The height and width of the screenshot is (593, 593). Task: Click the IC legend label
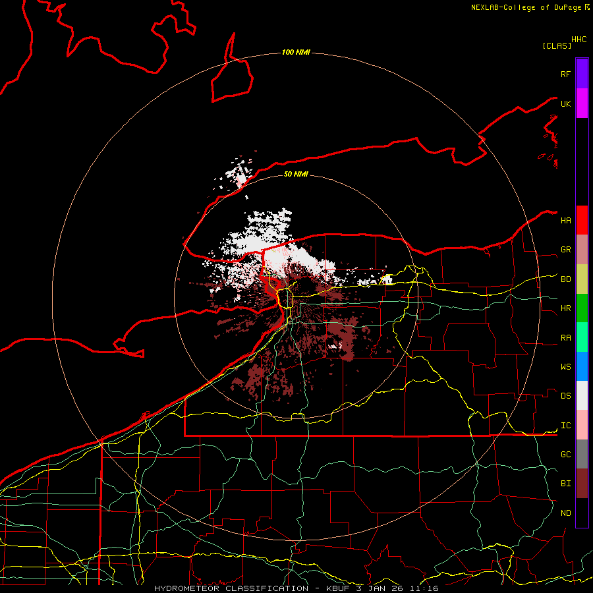[x=565, y=426]
